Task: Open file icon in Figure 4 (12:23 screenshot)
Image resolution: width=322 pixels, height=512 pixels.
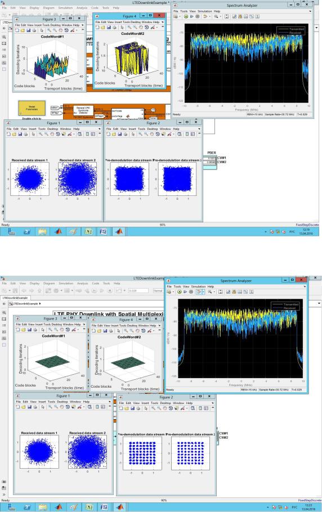Action: pos(99,331)
